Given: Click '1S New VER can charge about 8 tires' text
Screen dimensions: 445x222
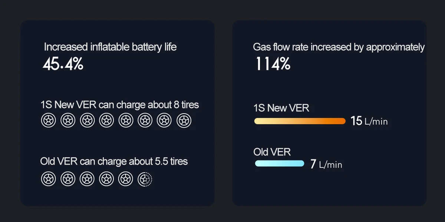Looking at the screenshot, I should click(119, 105).
